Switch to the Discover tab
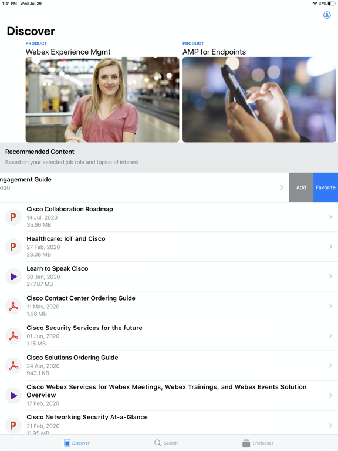The width and height of the screenshot is (338, 451). coord(77,443)
